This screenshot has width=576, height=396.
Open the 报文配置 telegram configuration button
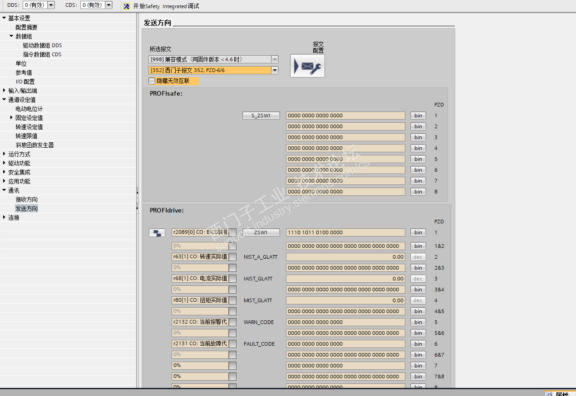(307, 66)
